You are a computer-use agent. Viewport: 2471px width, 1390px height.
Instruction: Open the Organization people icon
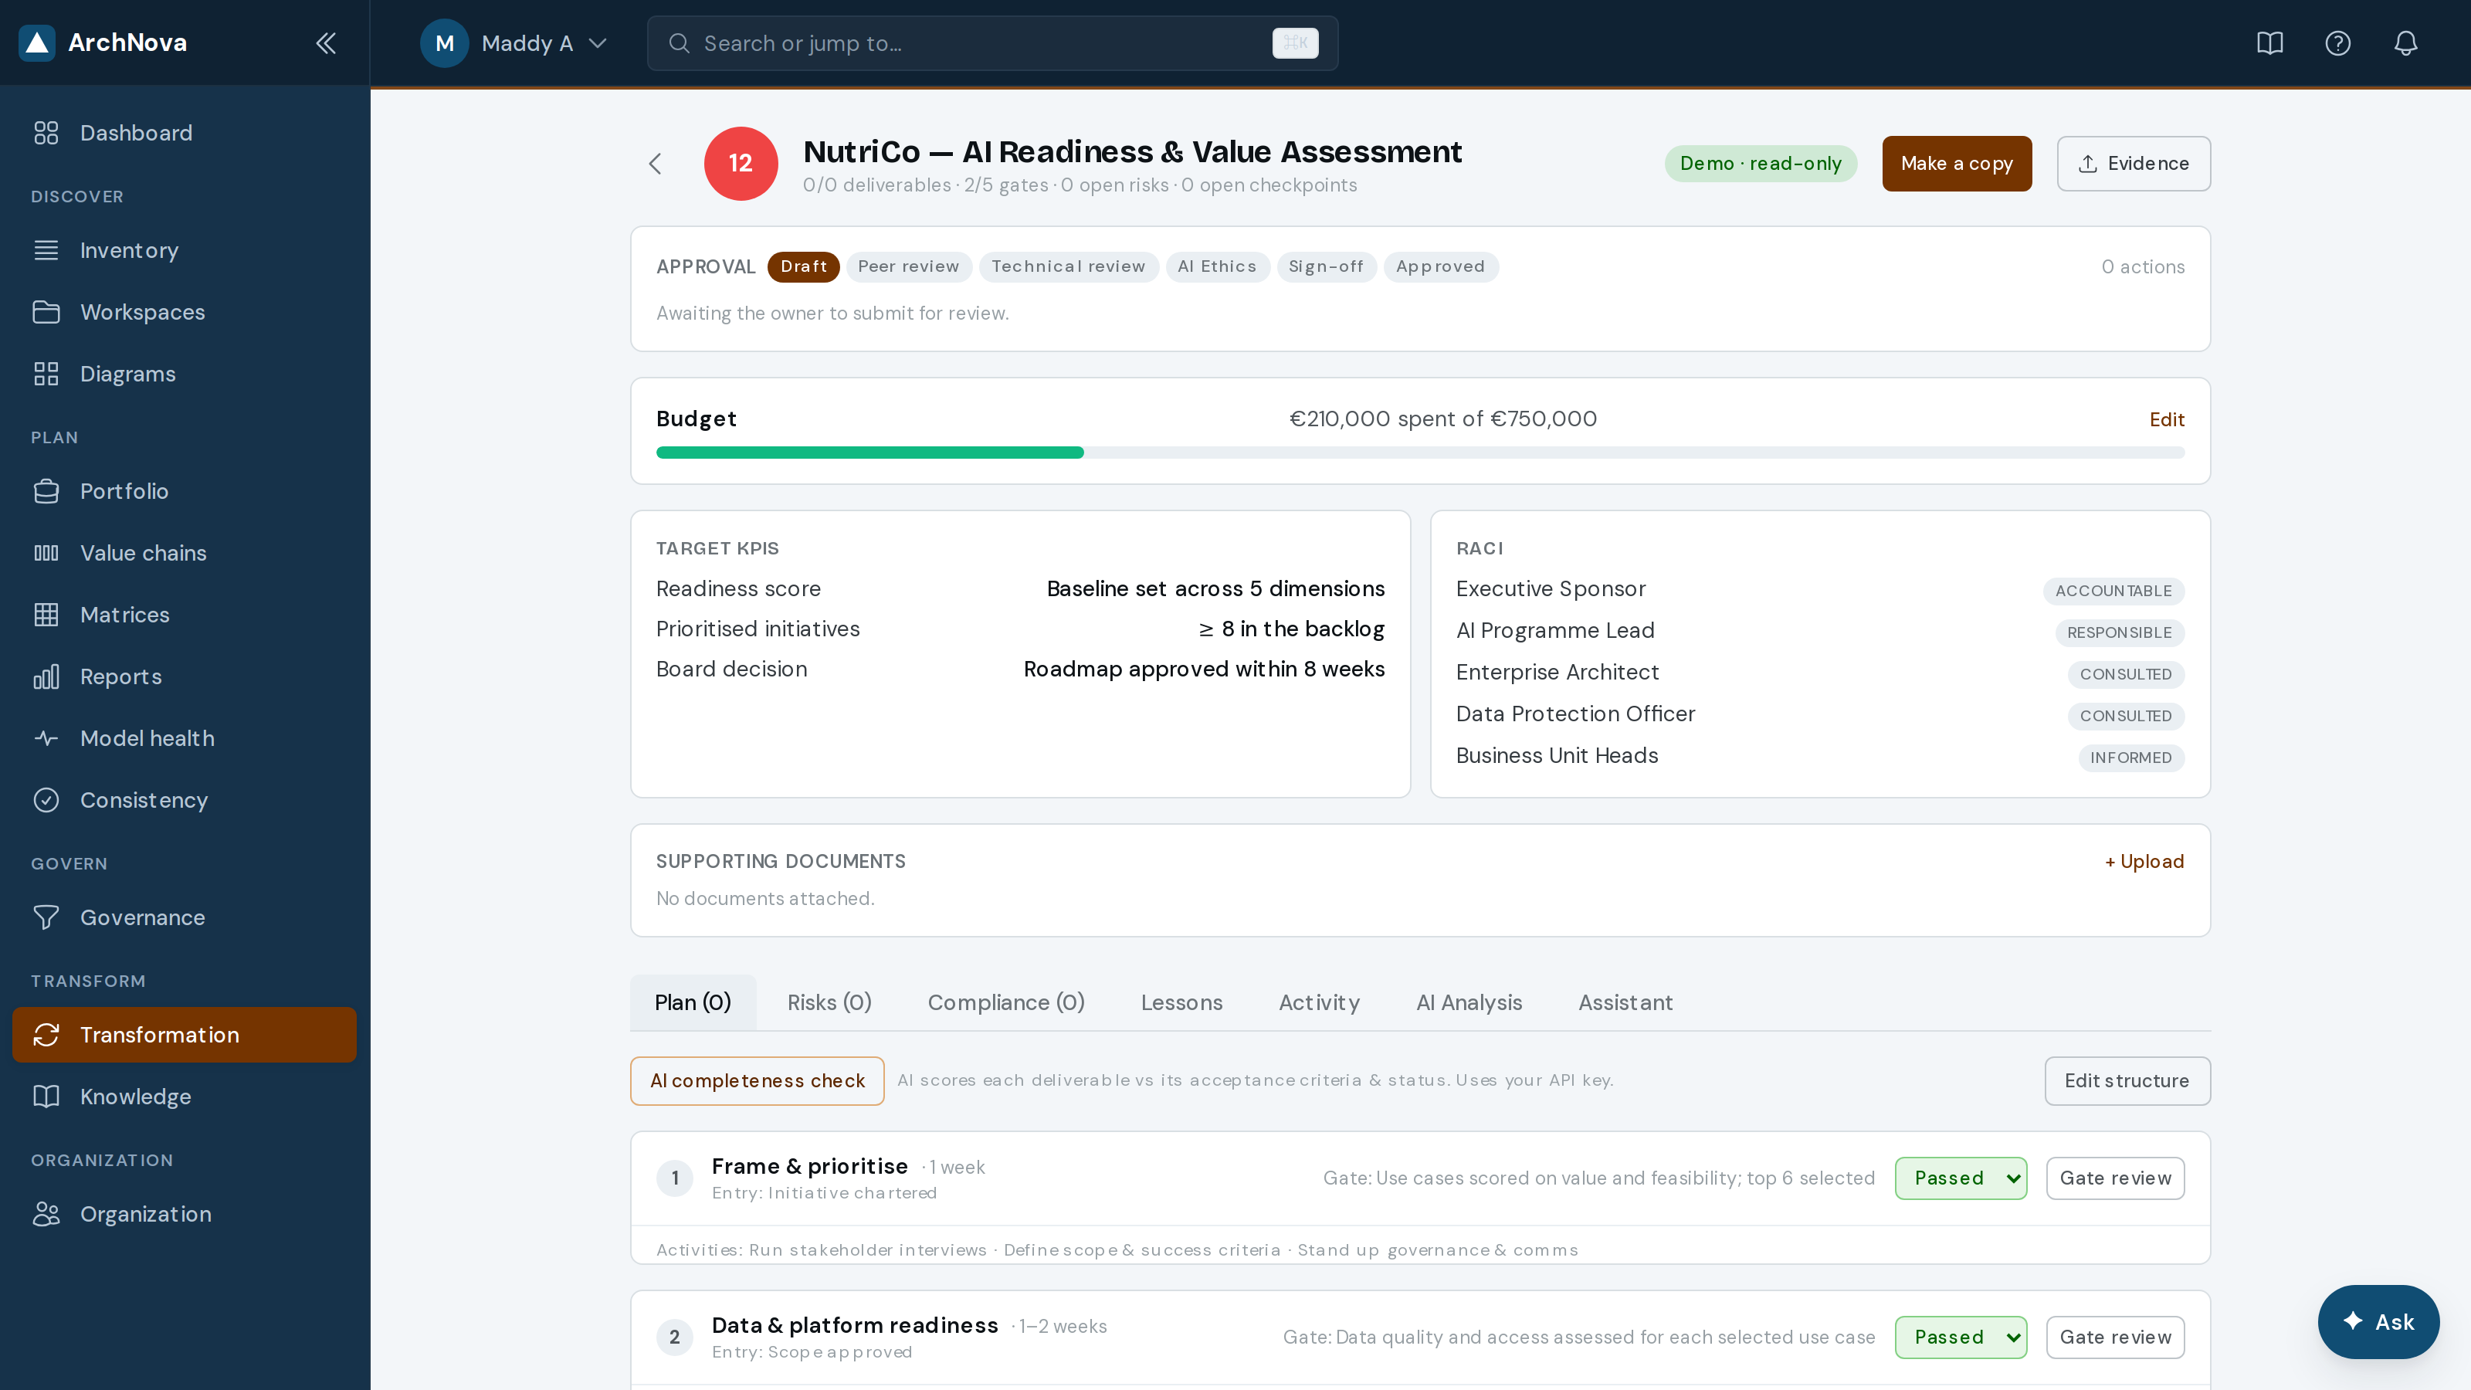pyautogui.click(x=46, y=1215)
